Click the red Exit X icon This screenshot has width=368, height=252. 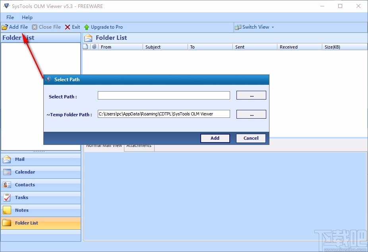68,27
